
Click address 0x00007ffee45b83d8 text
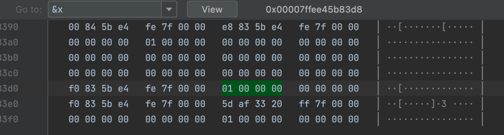314,9
